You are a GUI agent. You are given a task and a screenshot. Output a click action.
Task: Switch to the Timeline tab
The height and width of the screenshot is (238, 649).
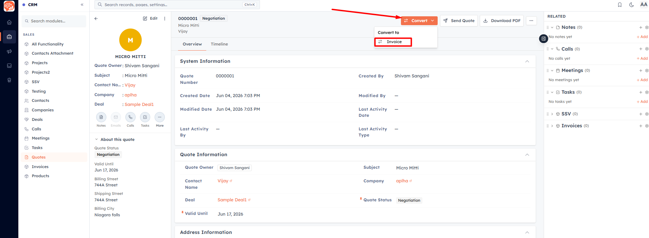[219, 44]
